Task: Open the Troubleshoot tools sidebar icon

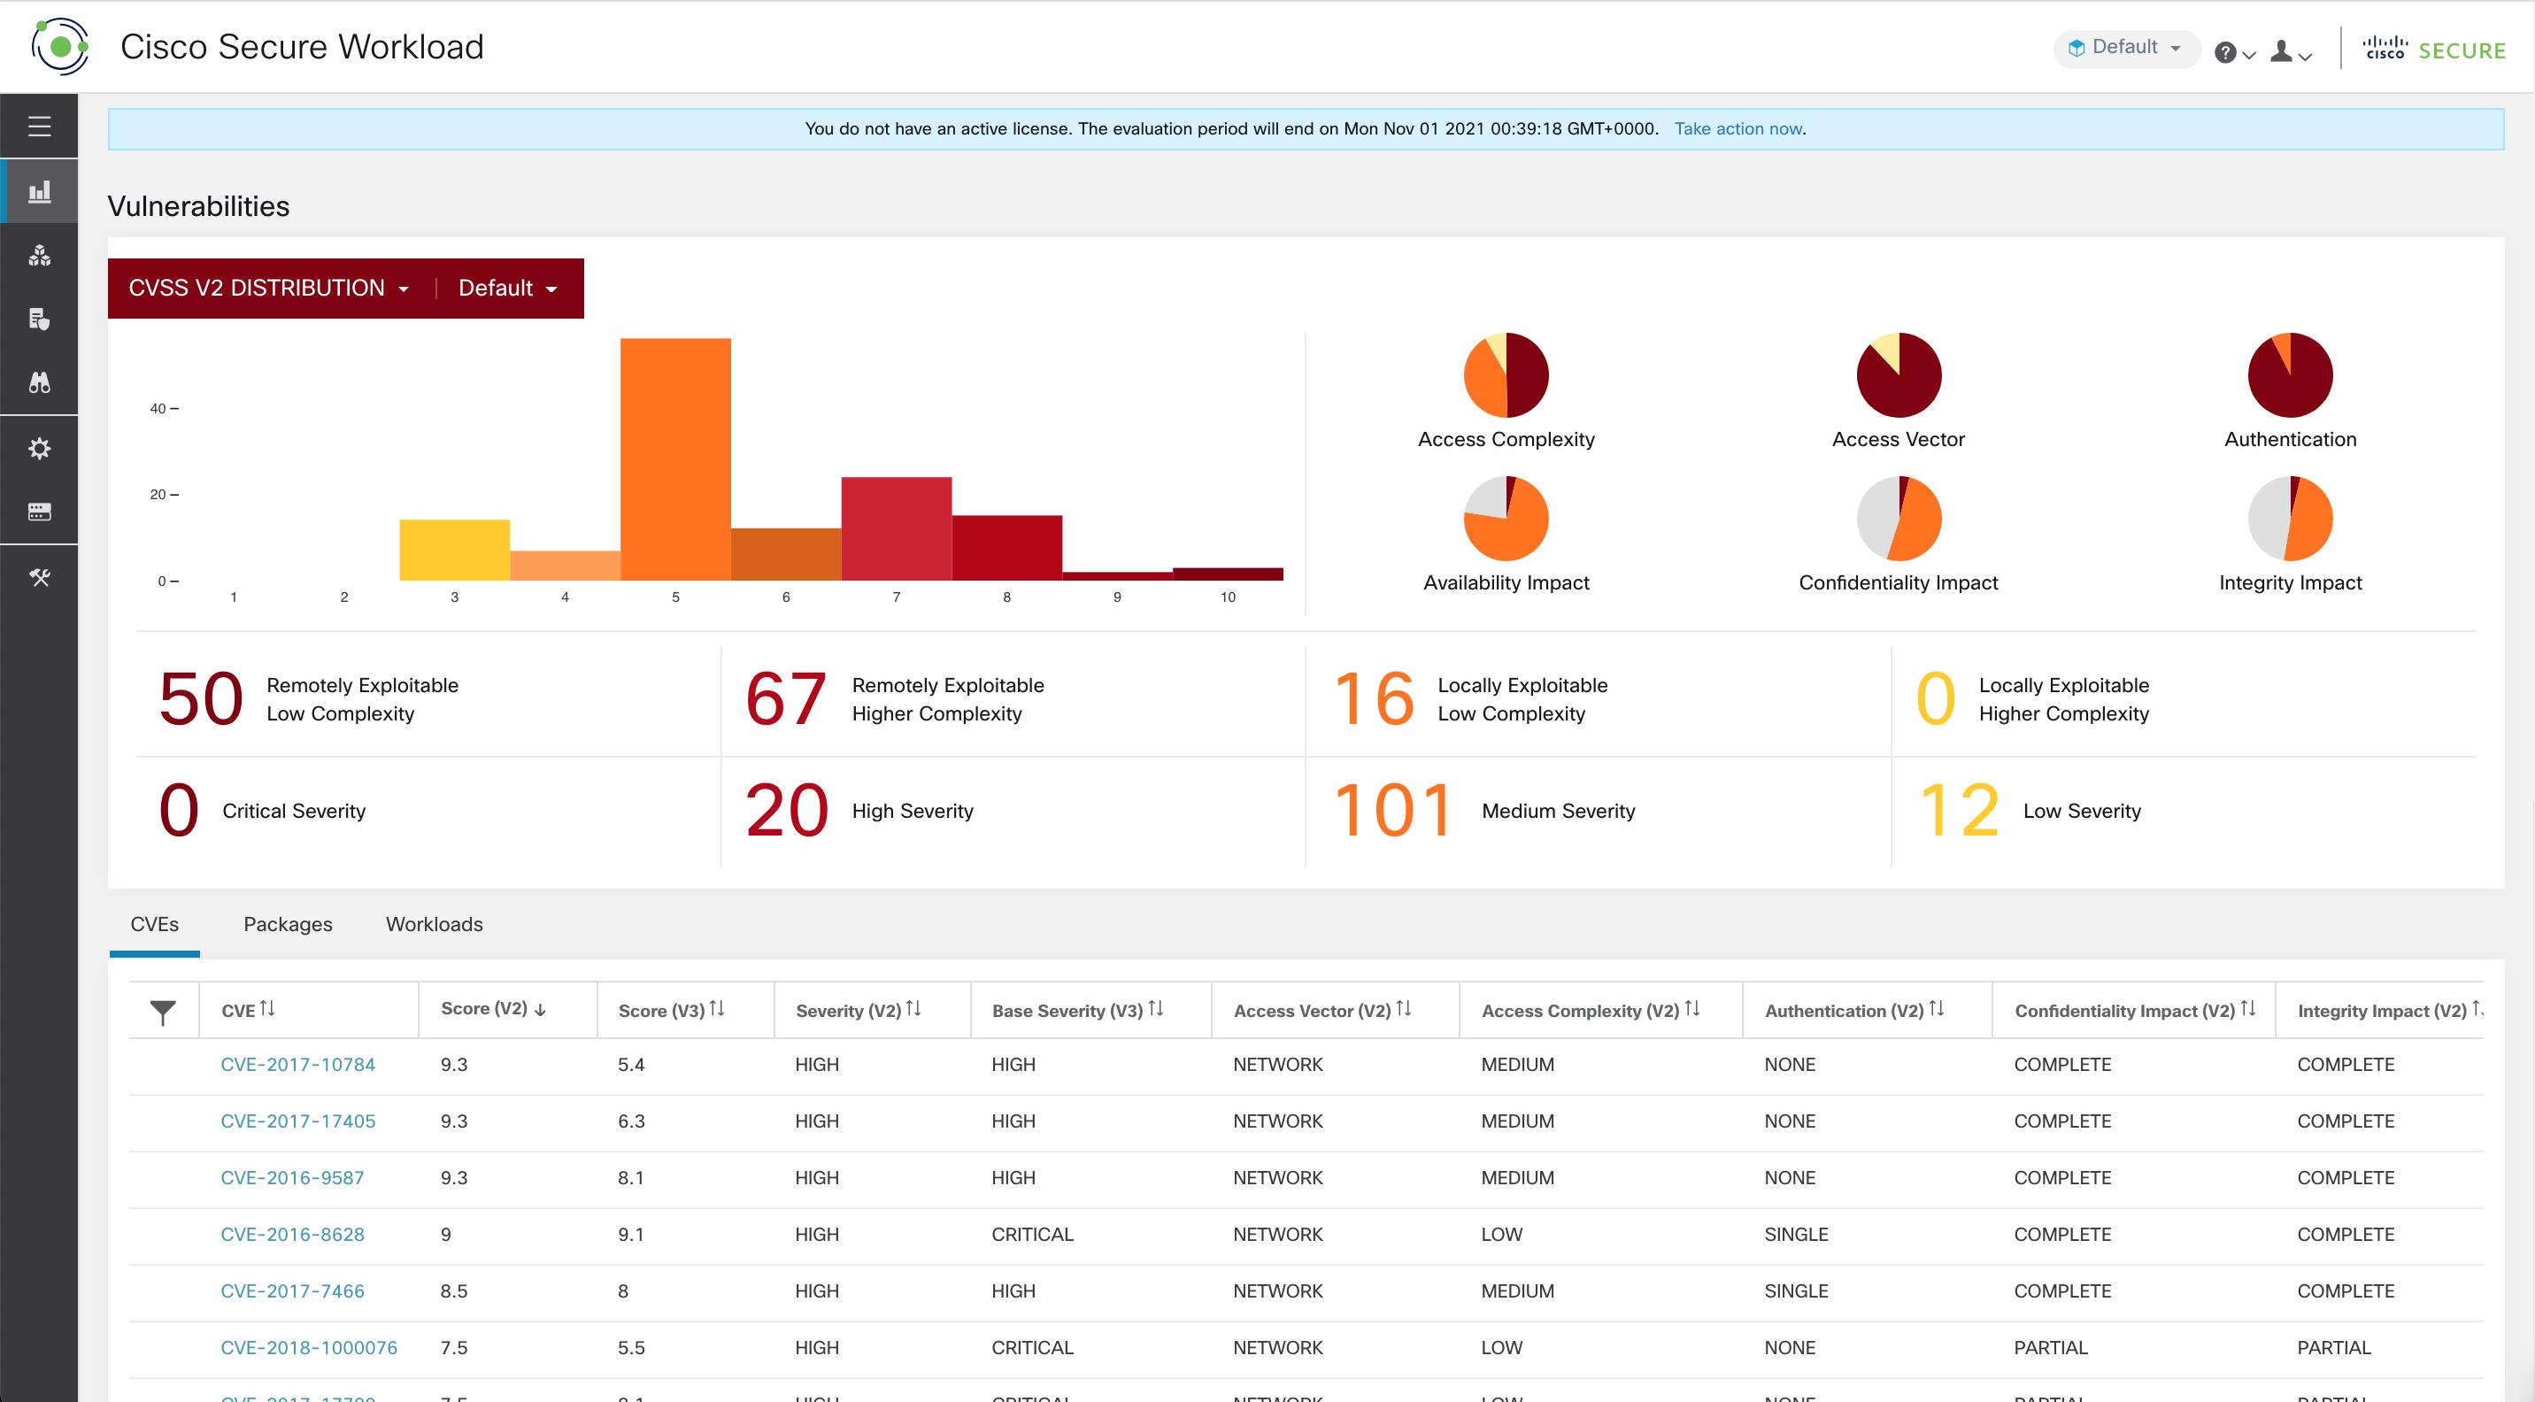Action: 39,577
